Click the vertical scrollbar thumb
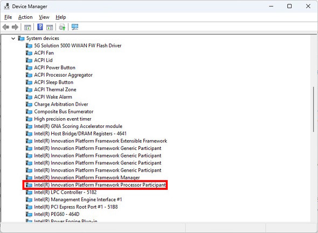This screenshot has height=233, width=318. pos(314,109)
